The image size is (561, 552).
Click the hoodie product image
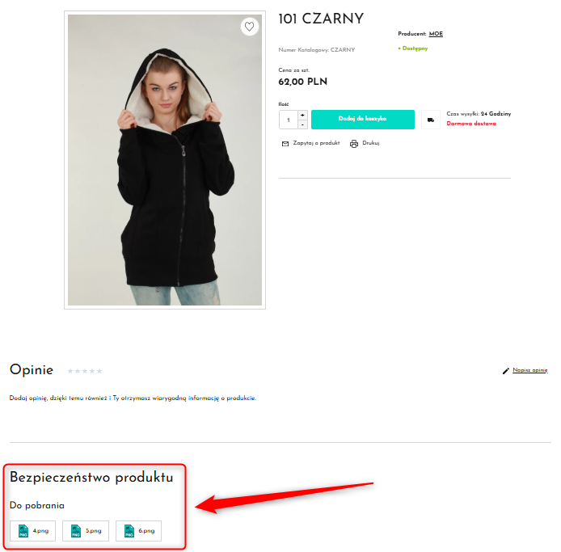(x=165, y=160)
